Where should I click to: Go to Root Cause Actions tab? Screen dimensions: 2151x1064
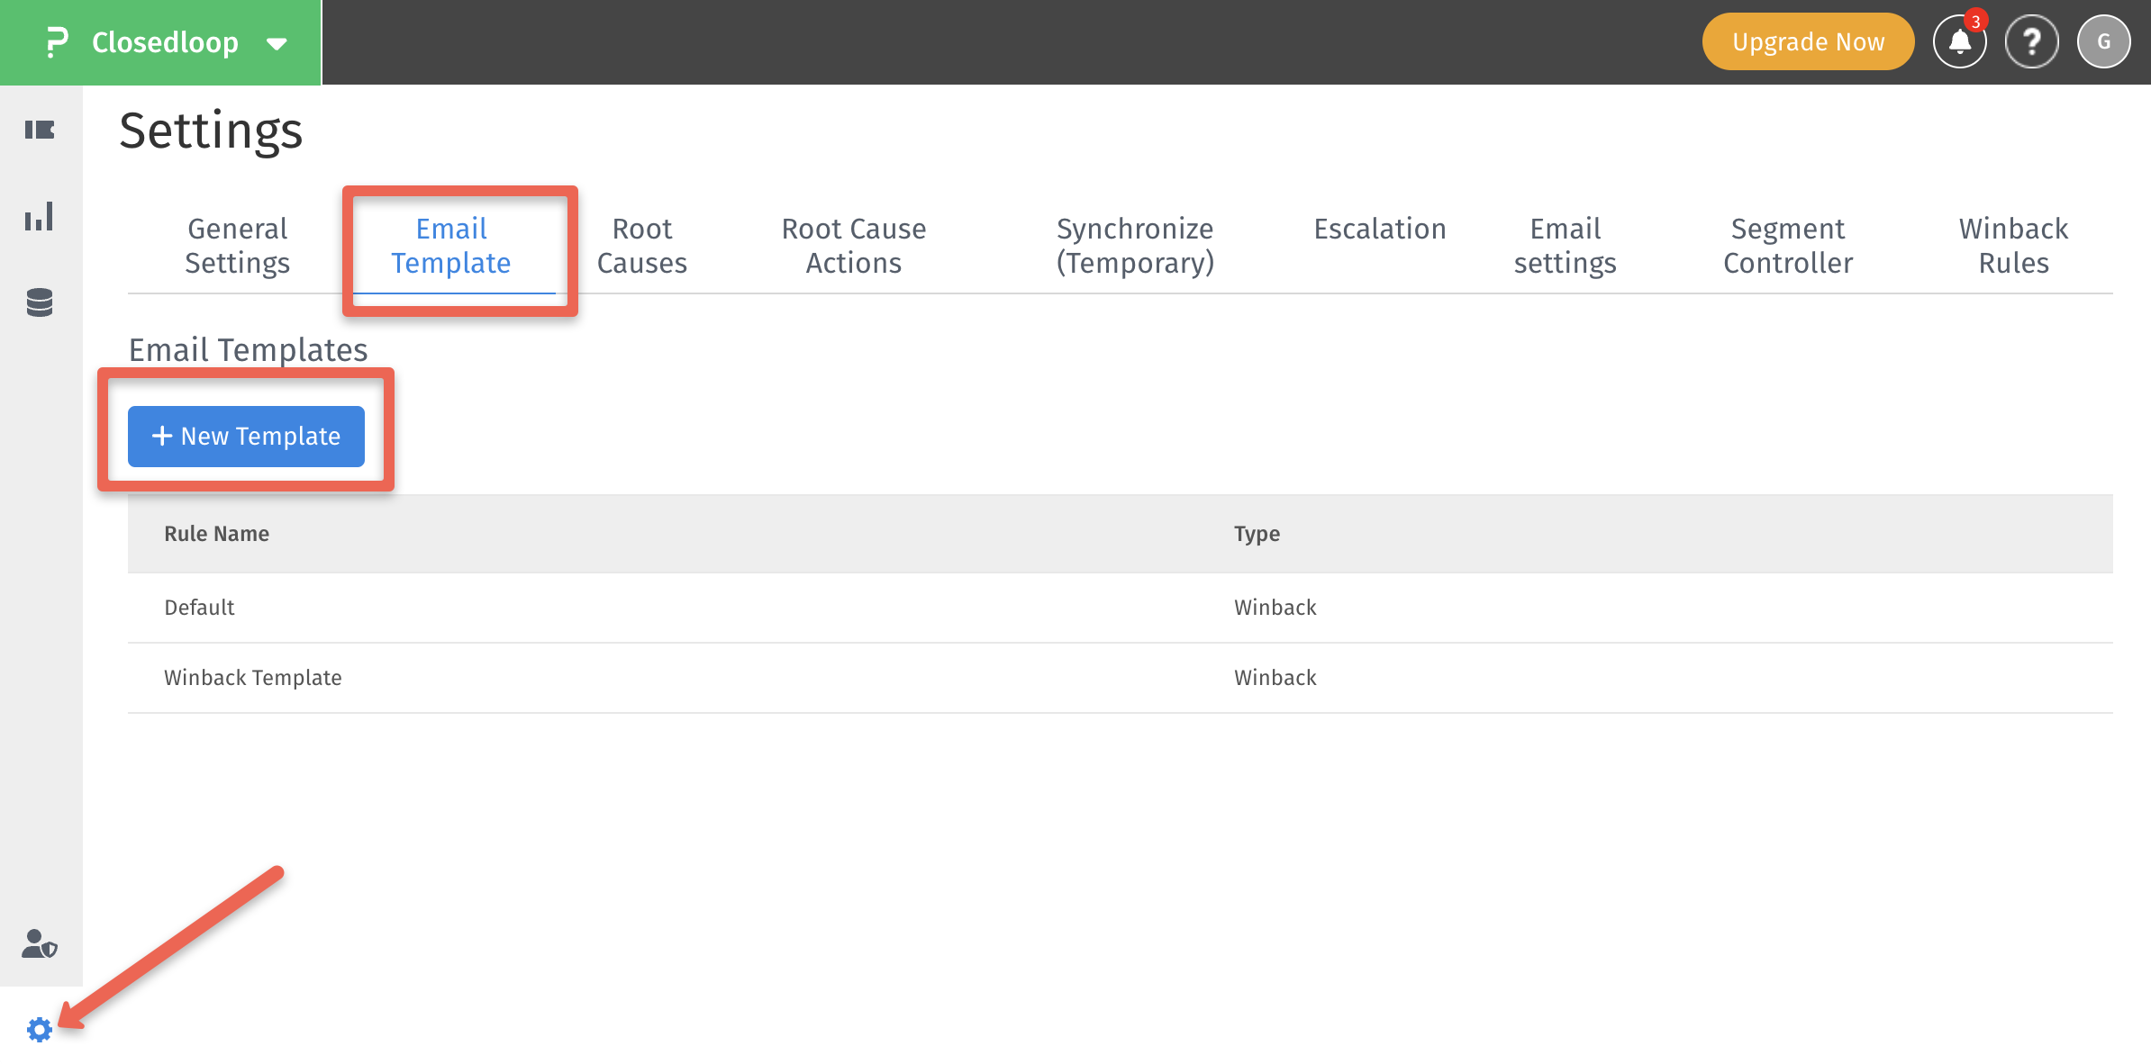coord(853,246)
